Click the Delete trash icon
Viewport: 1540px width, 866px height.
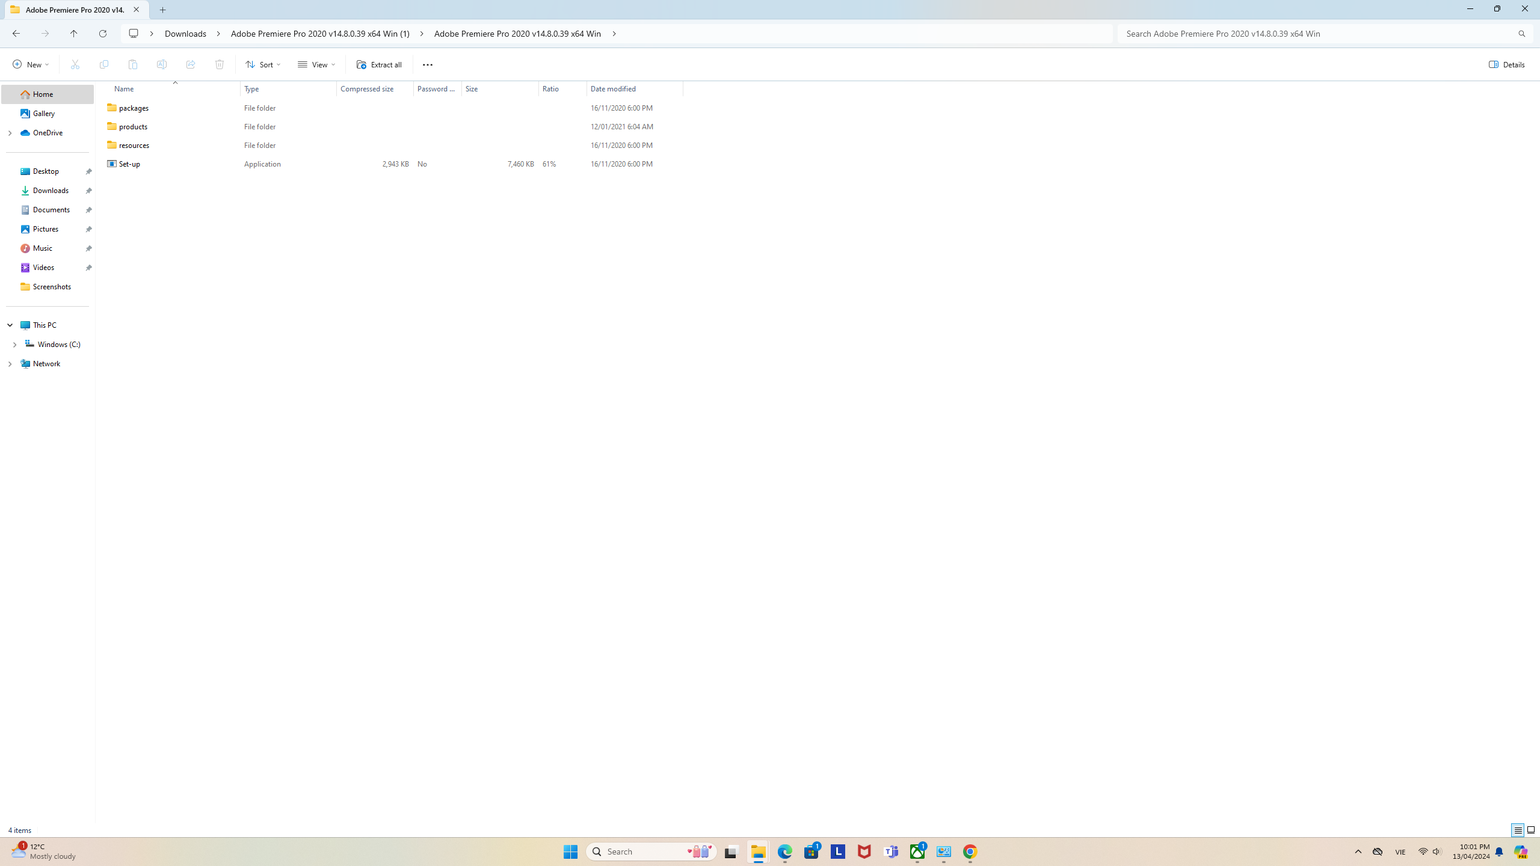(x=220, y=64)
